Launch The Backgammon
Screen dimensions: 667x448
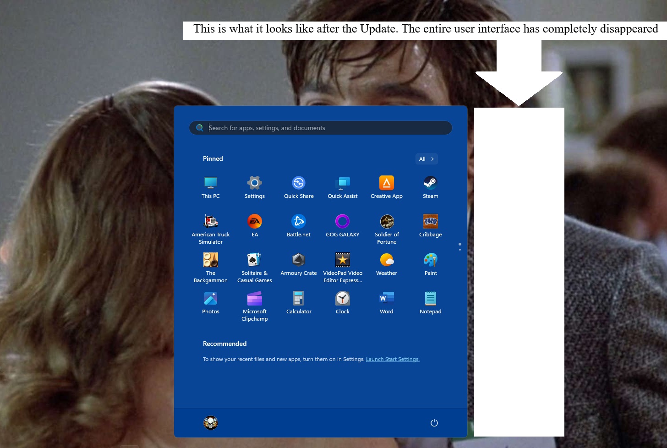[x=211, y=267]
